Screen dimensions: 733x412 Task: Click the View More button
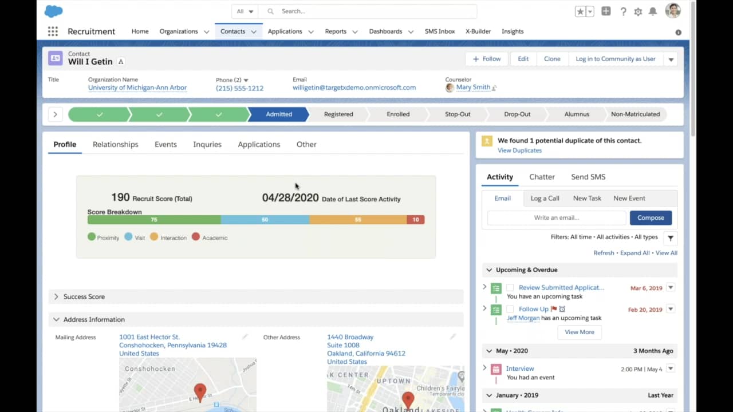[x=580, y=332]
